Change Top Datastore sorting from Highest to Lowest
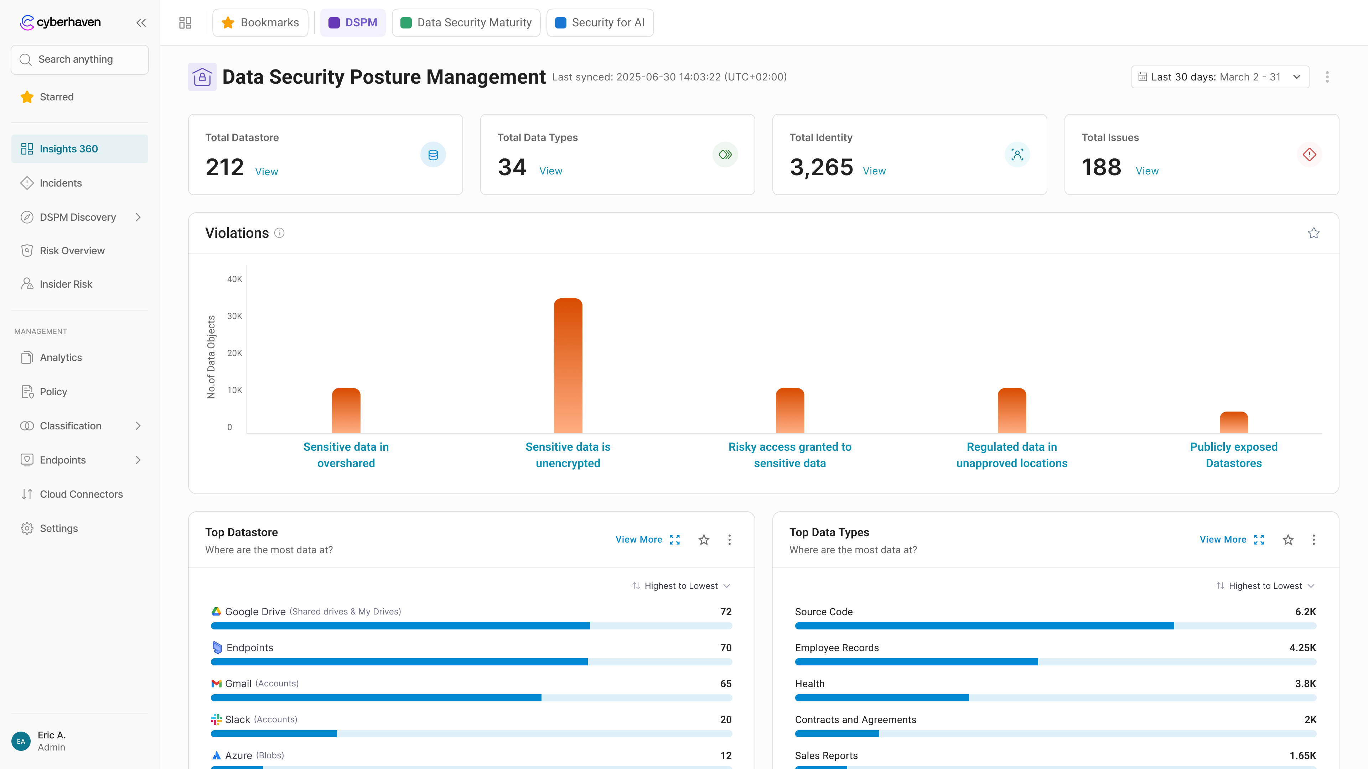 682,585
